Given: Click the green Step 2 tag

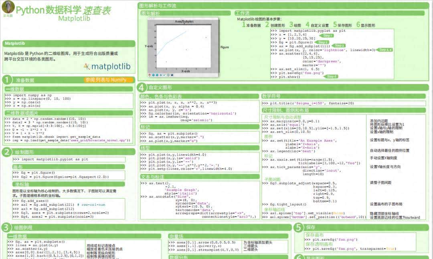Looking at the screenshot, I should tap(322, 42).
